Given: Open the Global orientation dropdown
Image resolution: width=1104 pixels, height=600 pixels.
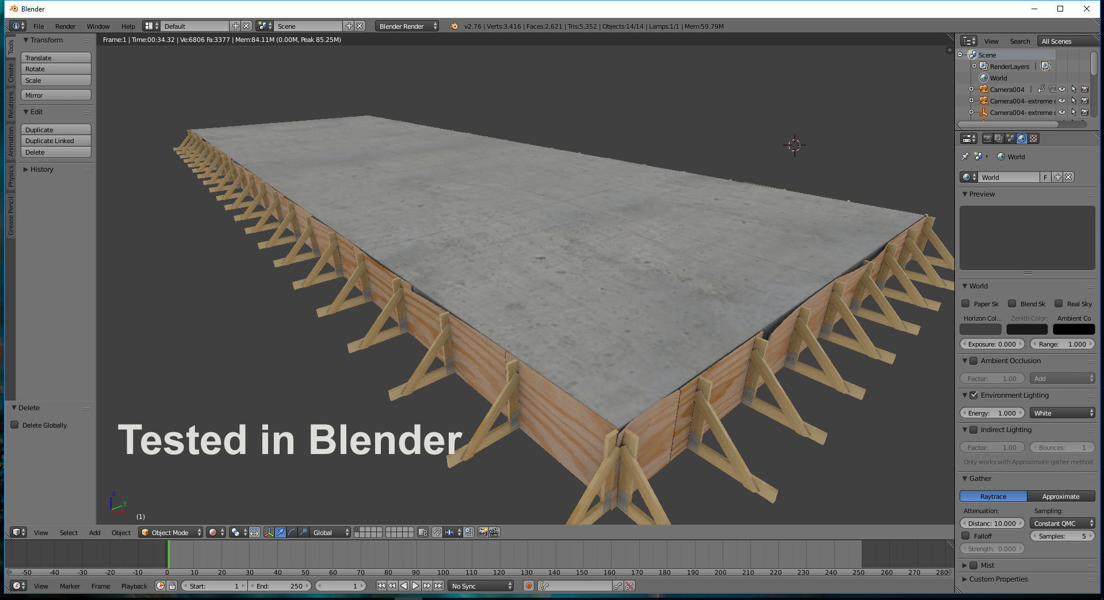Looking at the screenshot, I should (x=330, y=532).
